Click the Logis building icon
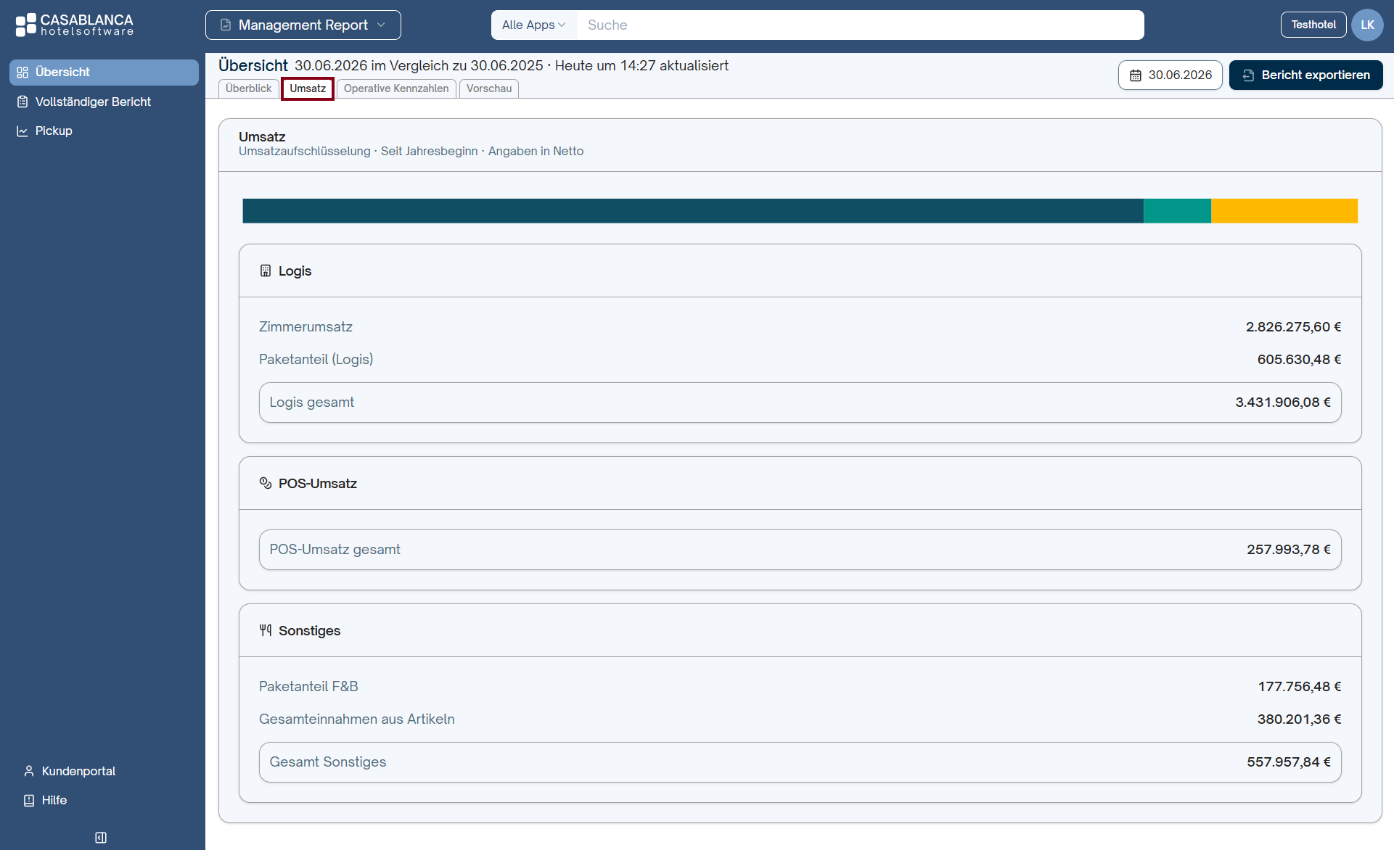 (x=266, y=271)
